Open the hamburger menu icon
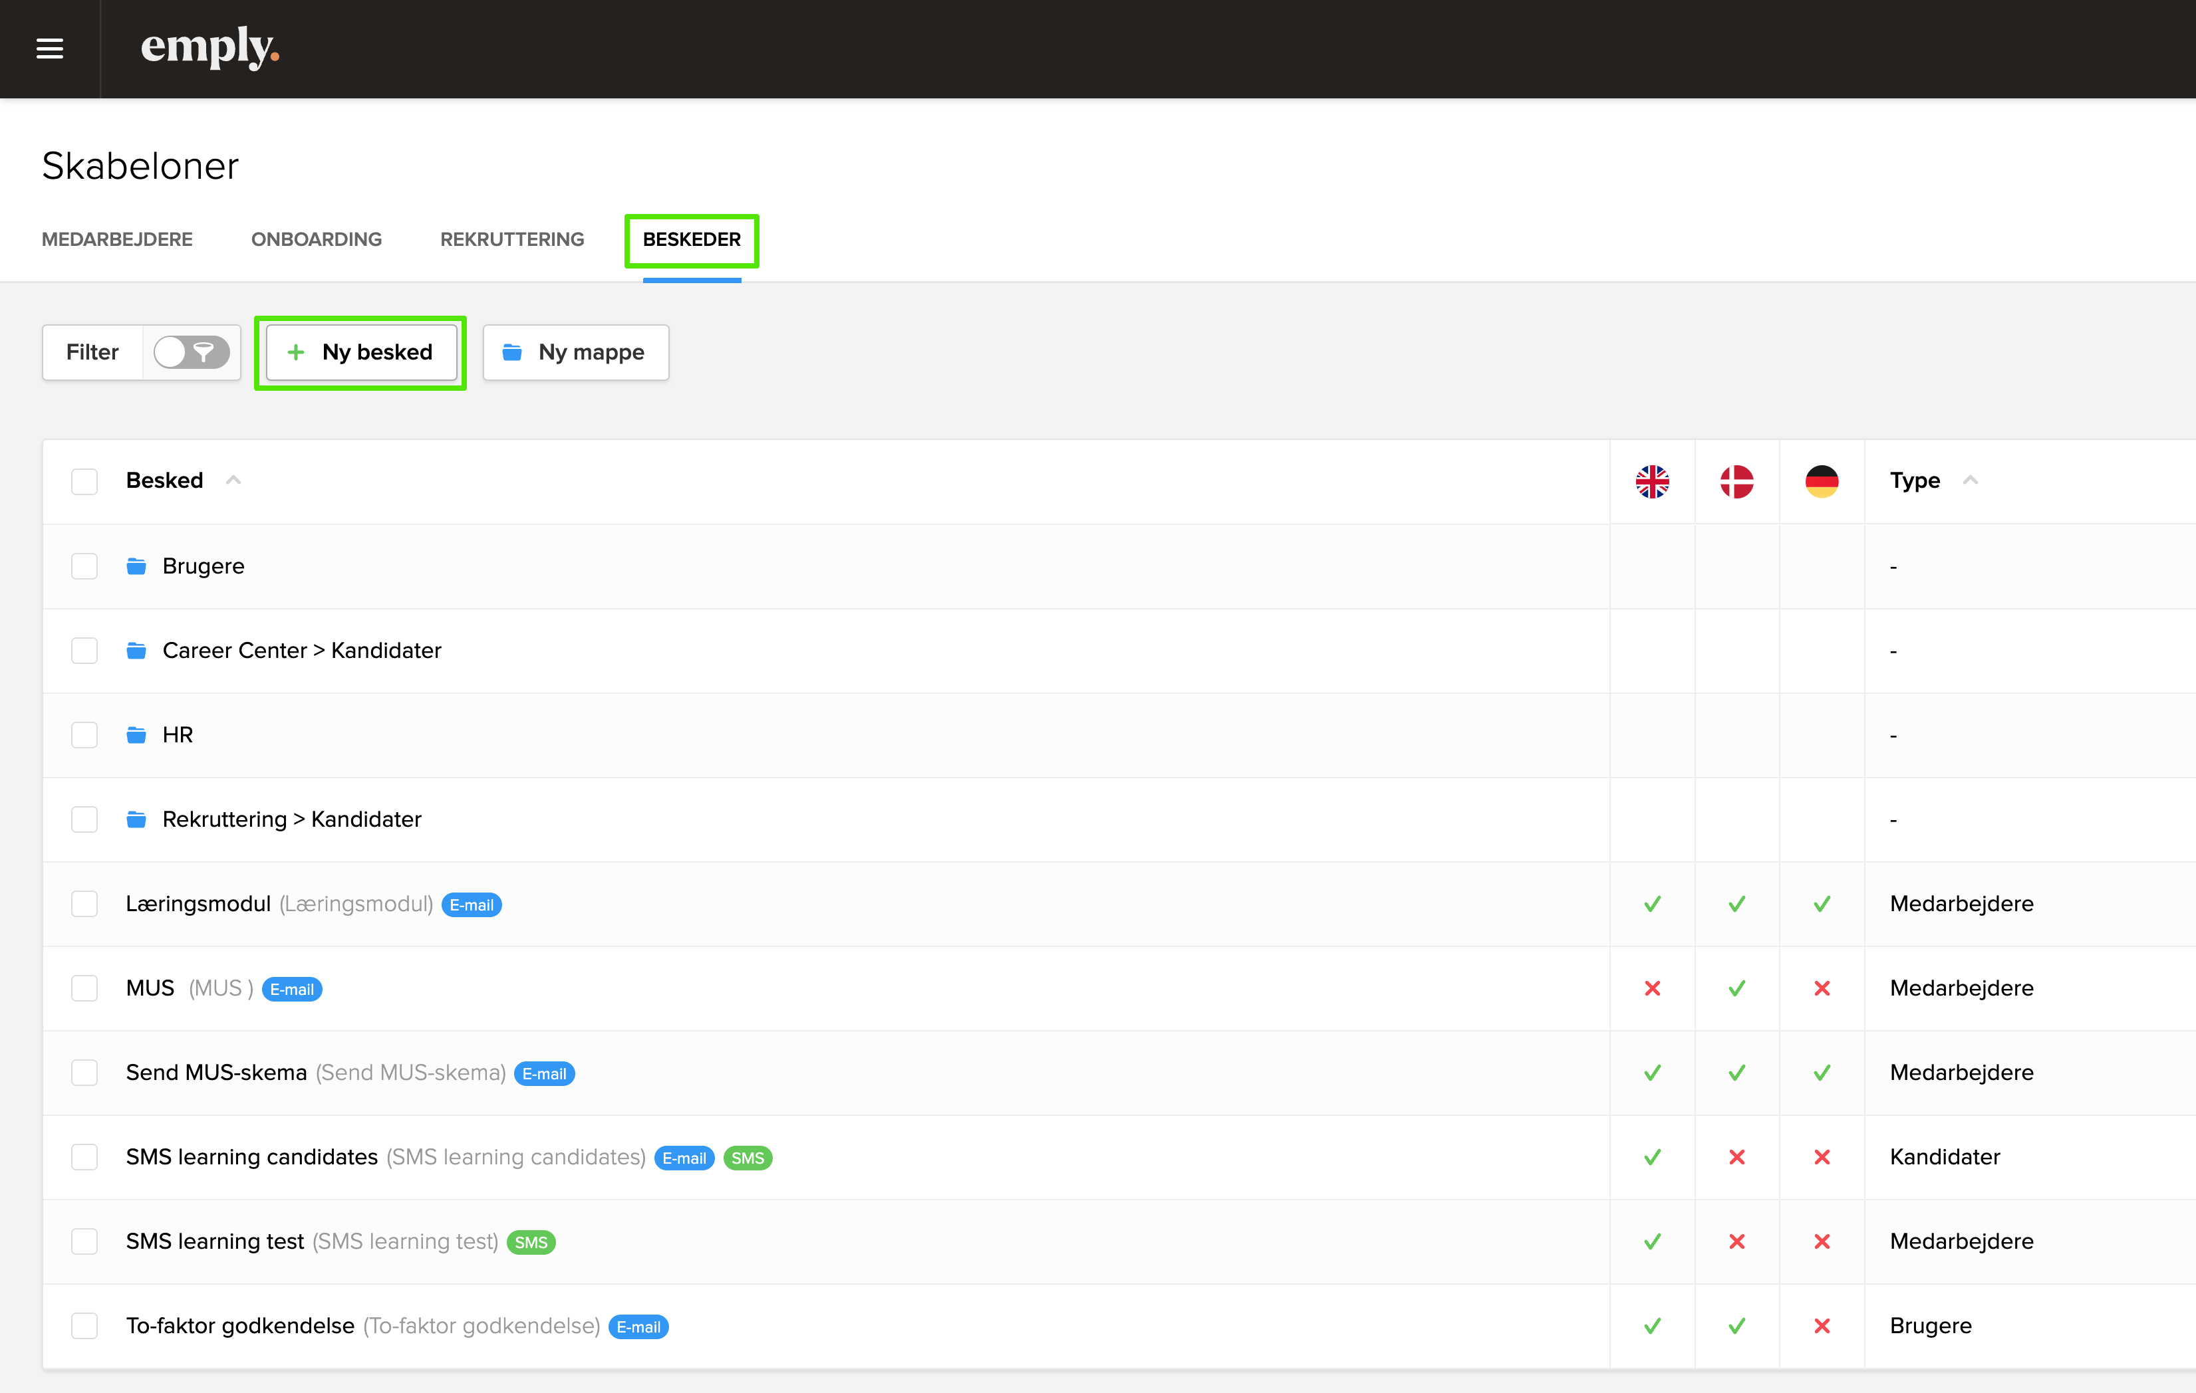This screenshot has height=1393, width=2196. click(x=49, y=49)
